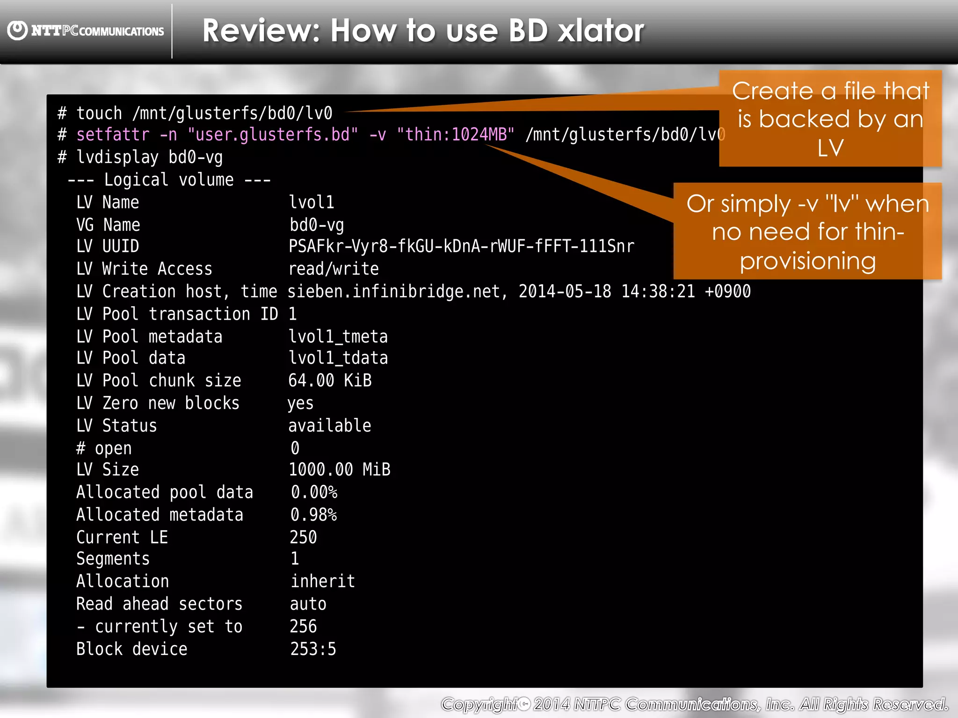The height and width of the screenshot is (718, 958).
Task: Click the copyright 2014 NTTPC Communications footer
Action: click(x=695, y=704)
